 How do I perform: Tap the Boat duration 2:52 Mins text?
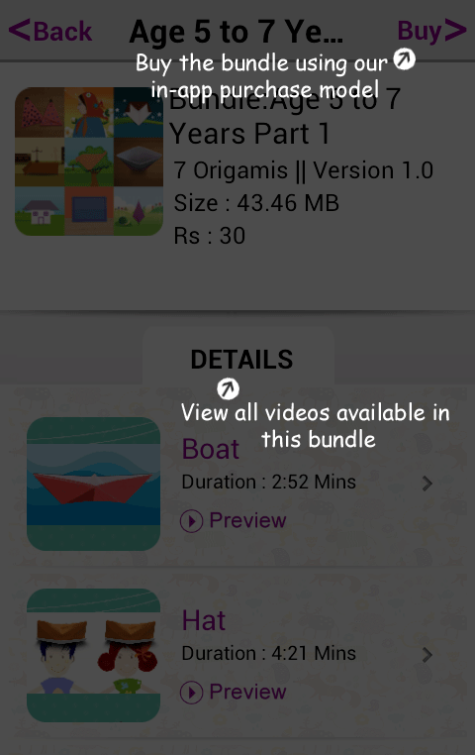tap(269, 482)
